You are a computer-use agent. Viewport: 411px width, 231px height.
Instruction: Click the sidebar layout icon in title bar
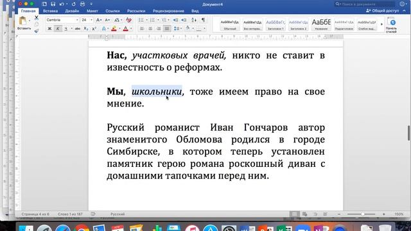(x=44, y=4)
